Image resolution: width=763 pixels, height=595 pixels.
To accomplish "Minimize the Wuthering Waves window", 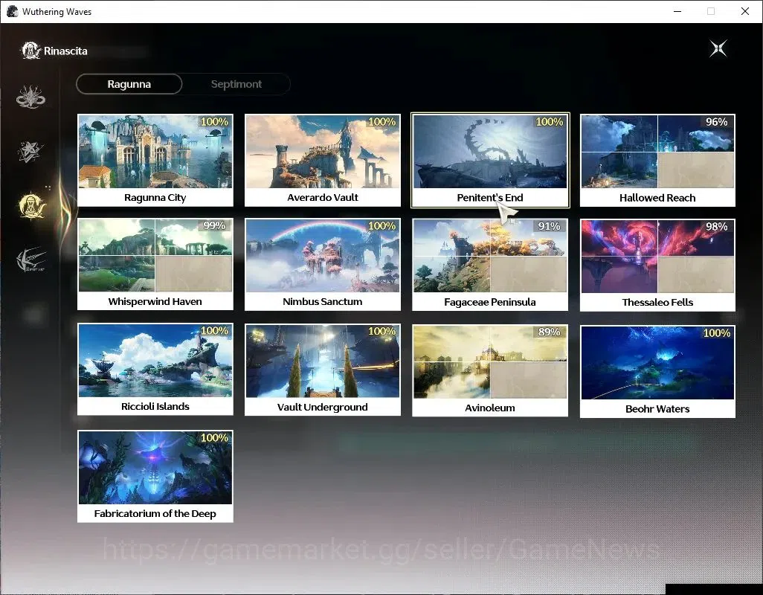I will [x=677, y=11].
